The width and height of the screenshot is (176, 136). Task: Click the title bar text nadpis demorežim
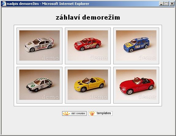pos(23,4)
